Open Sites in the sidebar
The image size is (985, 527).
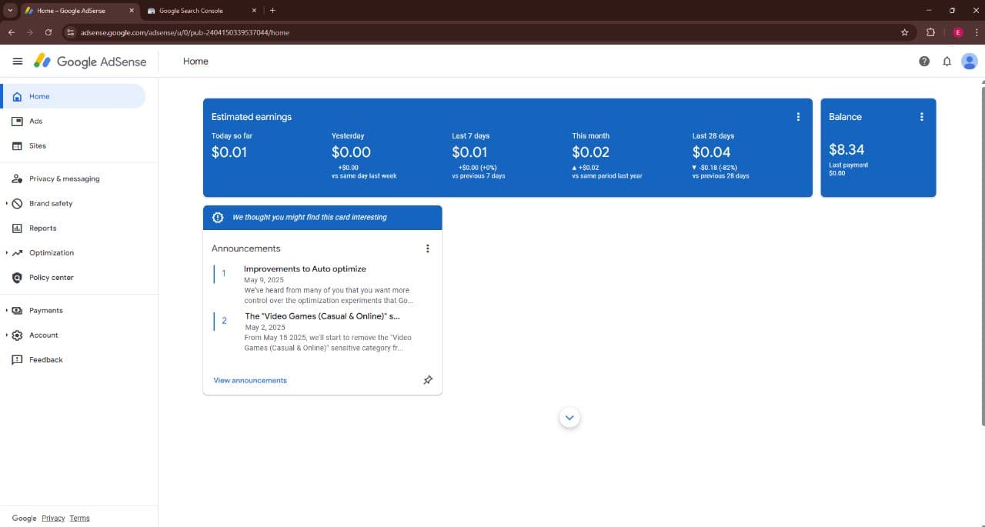pos(73,145)
